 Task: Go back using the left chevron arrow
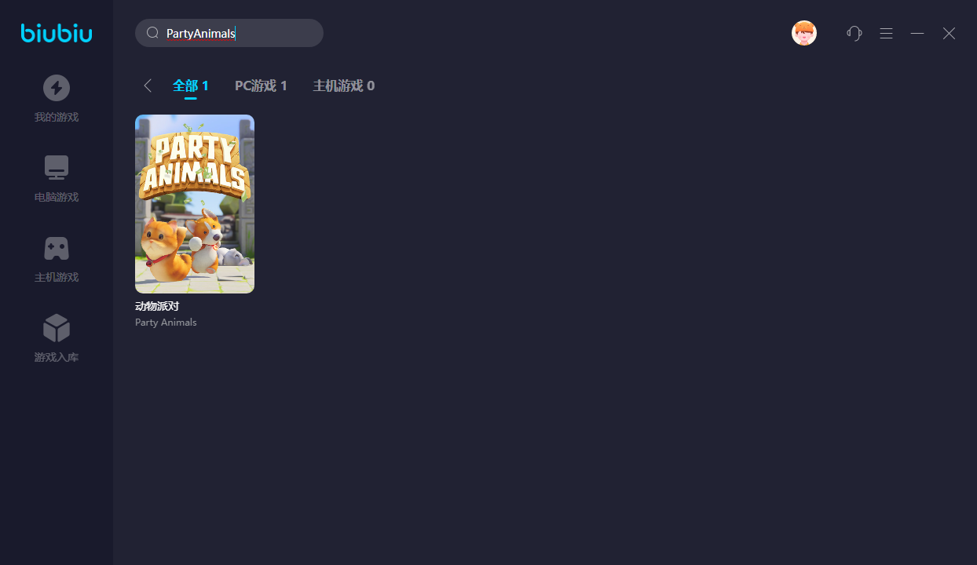[x=148, y=86]
